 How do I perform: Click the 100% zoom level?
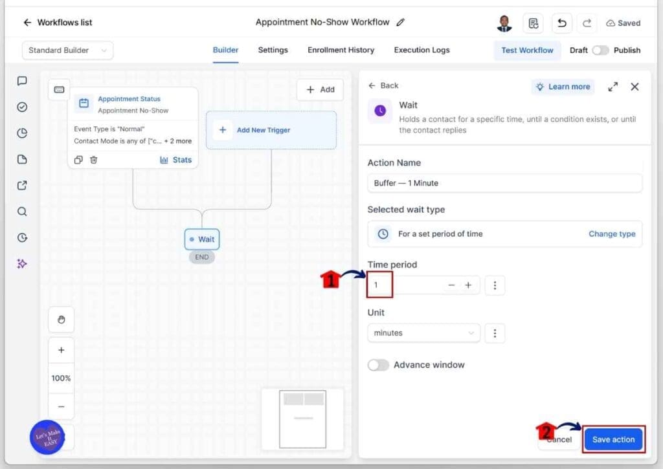point(62,378)
